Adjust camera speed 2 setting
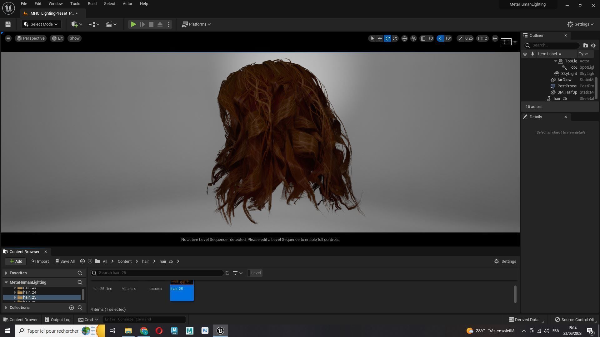Image resolution: width=600 pixels, height=337 pixels. [483, 38]
